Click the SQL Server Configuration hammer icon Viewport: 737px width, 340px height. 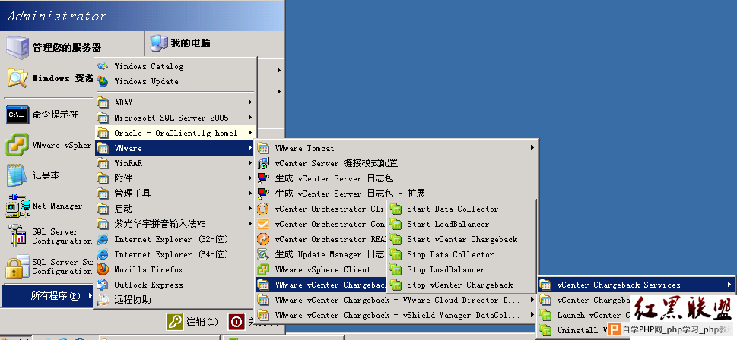[x=17, y=236]
